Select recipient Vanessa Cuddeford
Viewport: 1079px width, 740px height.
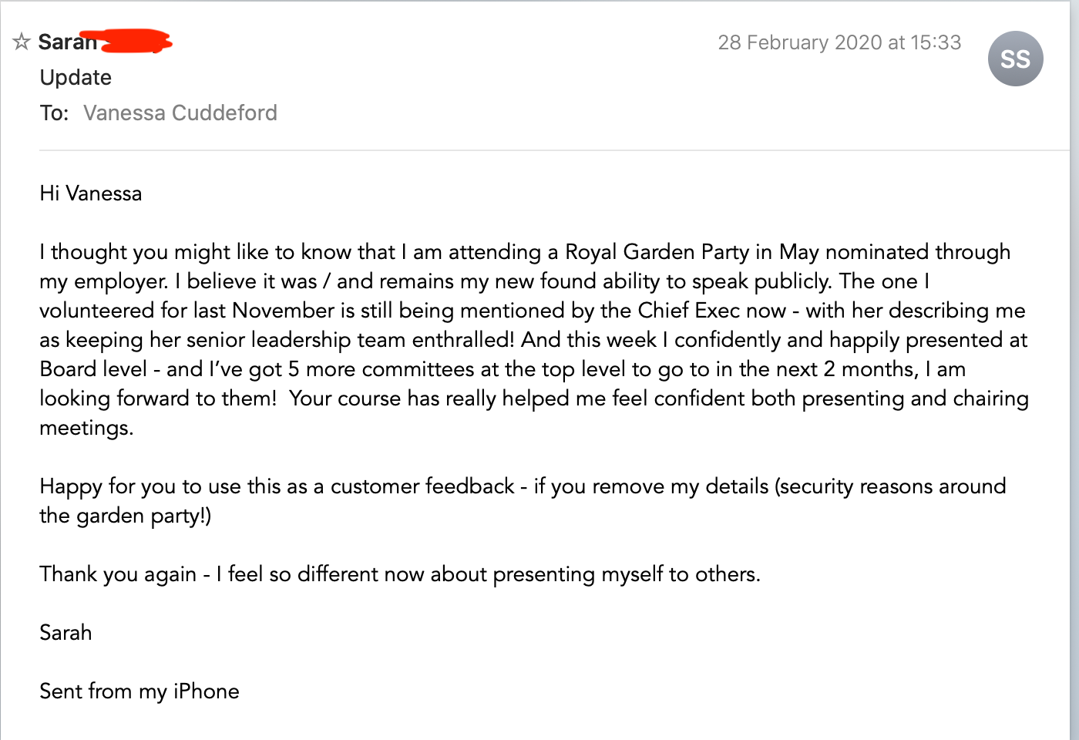[x=180, y=113]
